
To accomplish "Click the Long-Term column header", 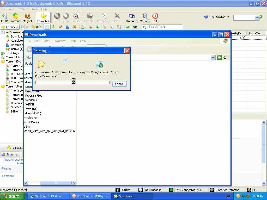I will point(256,33).
